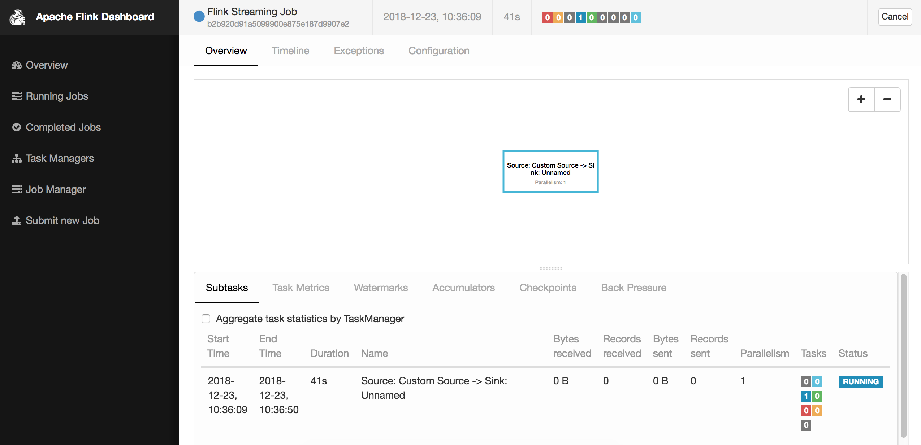
Task: Click the panel resize drag handle
Action: (x=551, y=268)
